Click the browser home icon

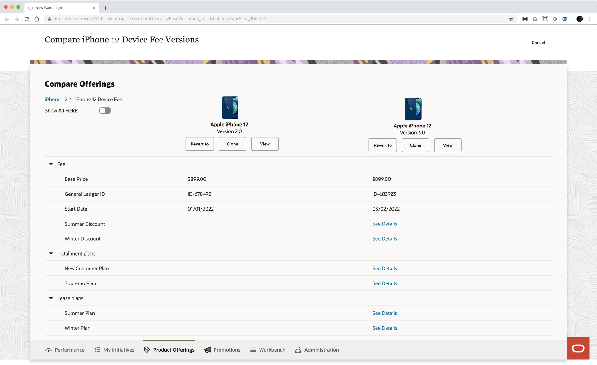(37, 19)
